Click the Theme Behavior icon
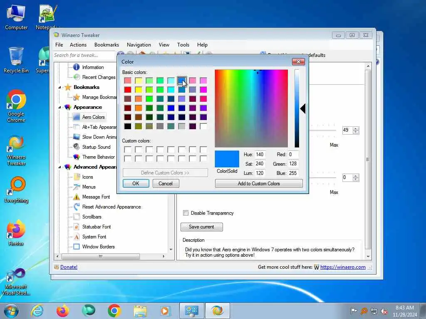Viewport: 426px width, 319px height. 77,157
